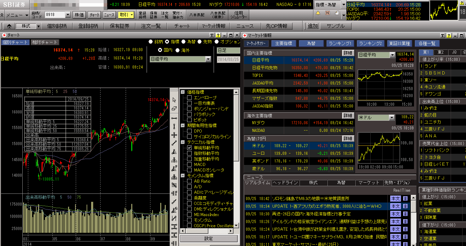This screenshot has height=246, width=466.
Task: Select the 海外 radio button
Action: (177, 50)
